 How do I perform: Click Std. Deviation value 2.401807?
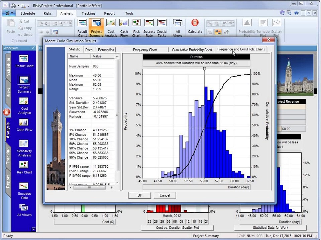click(x=100, y=103)
